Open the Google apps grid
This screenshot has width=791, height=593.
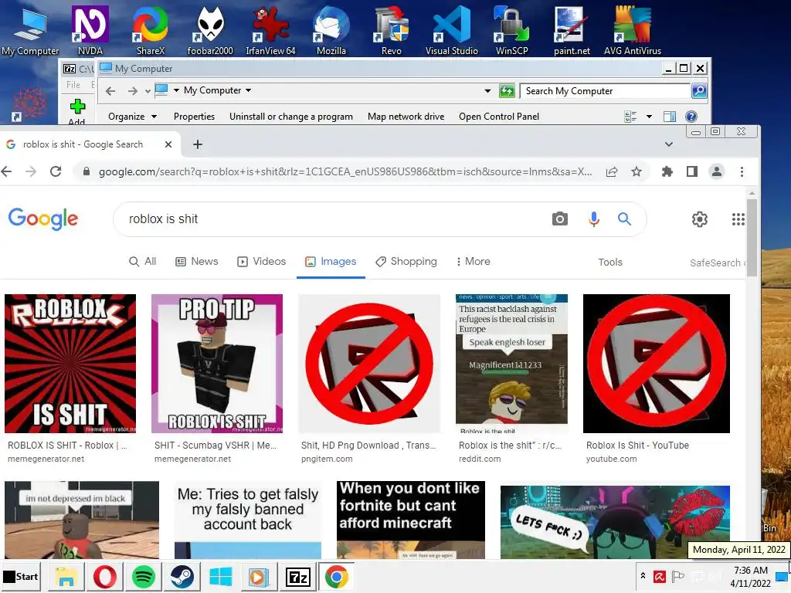738,219
